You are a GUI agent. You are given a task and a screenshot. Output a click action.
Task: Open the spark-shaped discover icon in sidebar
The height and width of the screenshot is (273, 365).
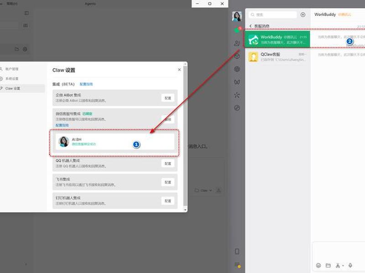click(x=237, y=95)
